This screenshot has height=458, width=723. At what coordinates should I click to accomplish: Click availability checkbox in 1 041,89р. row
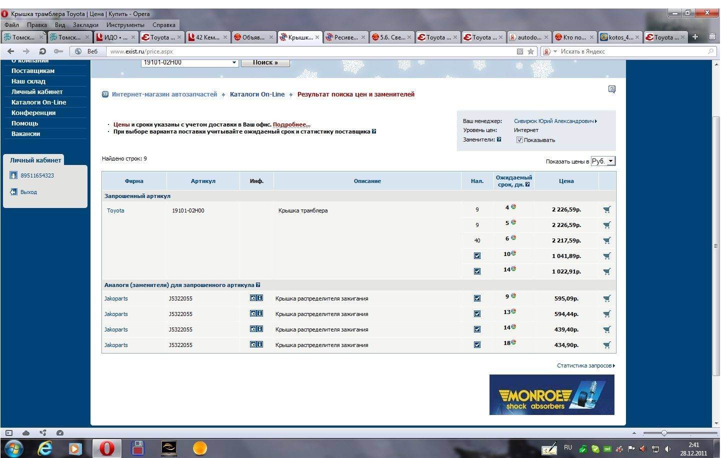(x=477, y=256)
